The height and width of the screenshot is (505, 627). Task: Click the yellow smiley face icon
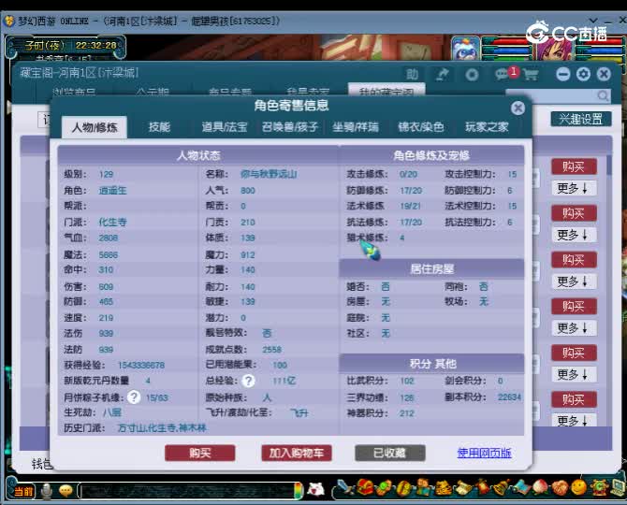click(x=578, y=487)
